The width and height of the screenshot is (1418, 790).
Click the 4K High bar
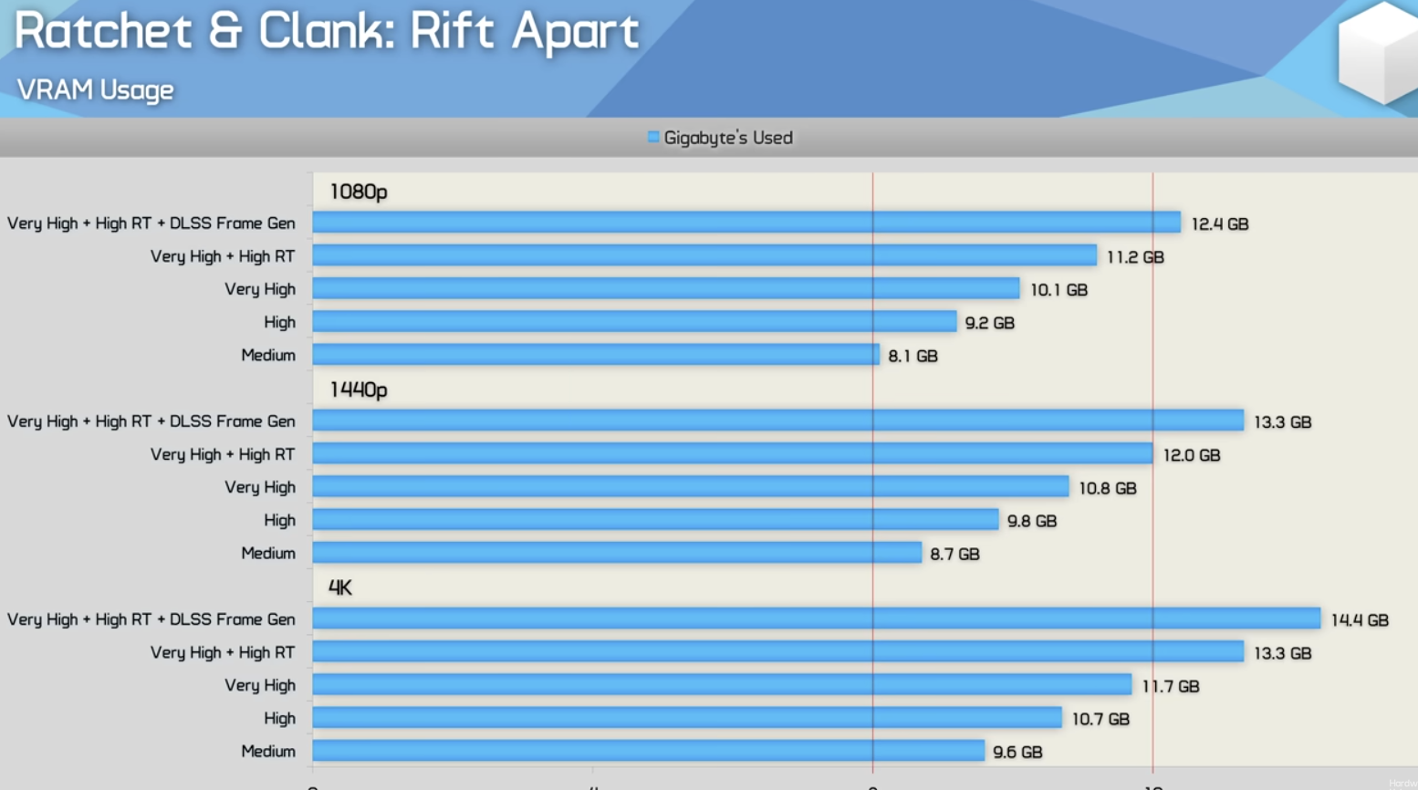click(687, 717)
